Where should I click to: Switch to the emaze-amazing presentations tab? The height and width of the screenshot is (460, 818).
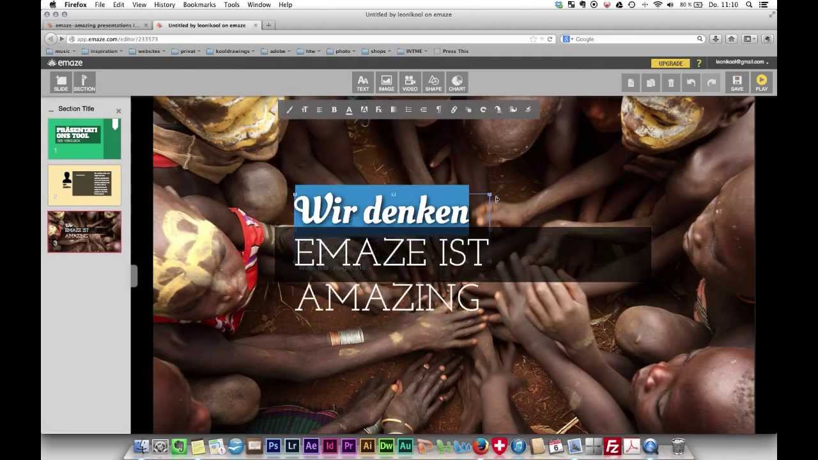[97, 26]
